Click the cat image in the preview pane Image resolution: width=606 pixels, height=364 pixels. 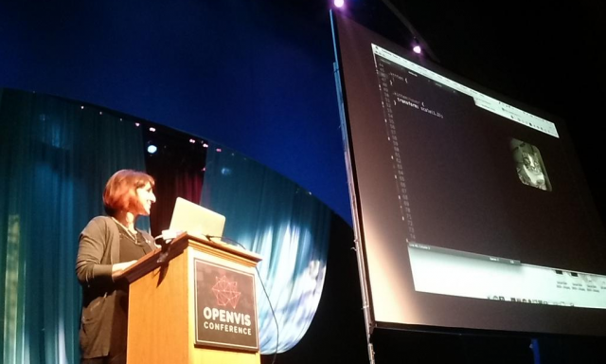530,164
